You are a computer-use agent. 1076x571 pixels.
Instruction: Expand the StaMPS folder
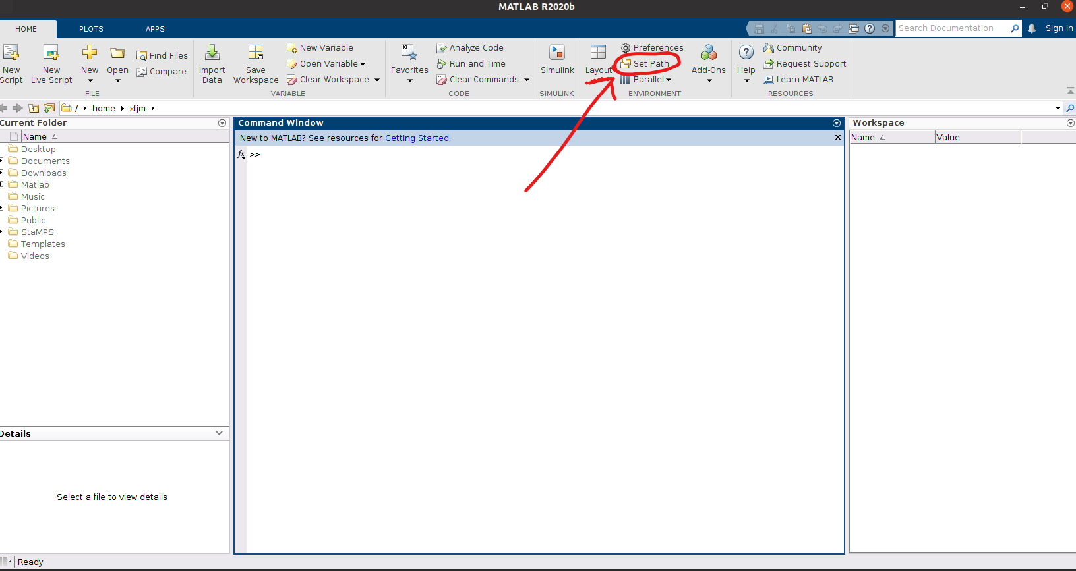[x=2, y=232]
